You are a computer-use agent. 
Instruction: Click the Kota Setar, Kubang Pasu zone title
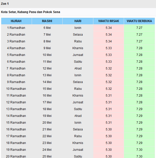pyautogui.click(x=30, y=12)
